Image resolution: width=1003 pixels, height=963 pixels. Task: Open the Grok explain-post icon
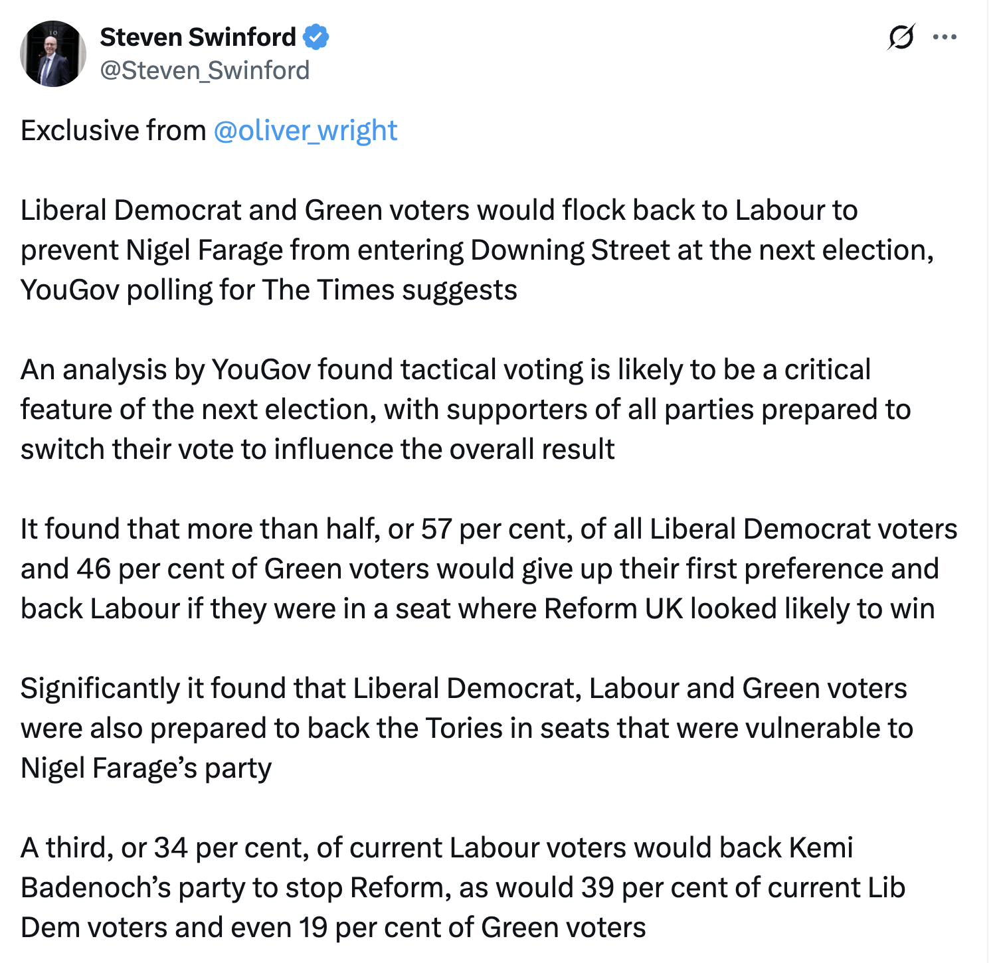click(x=901, y=37)
